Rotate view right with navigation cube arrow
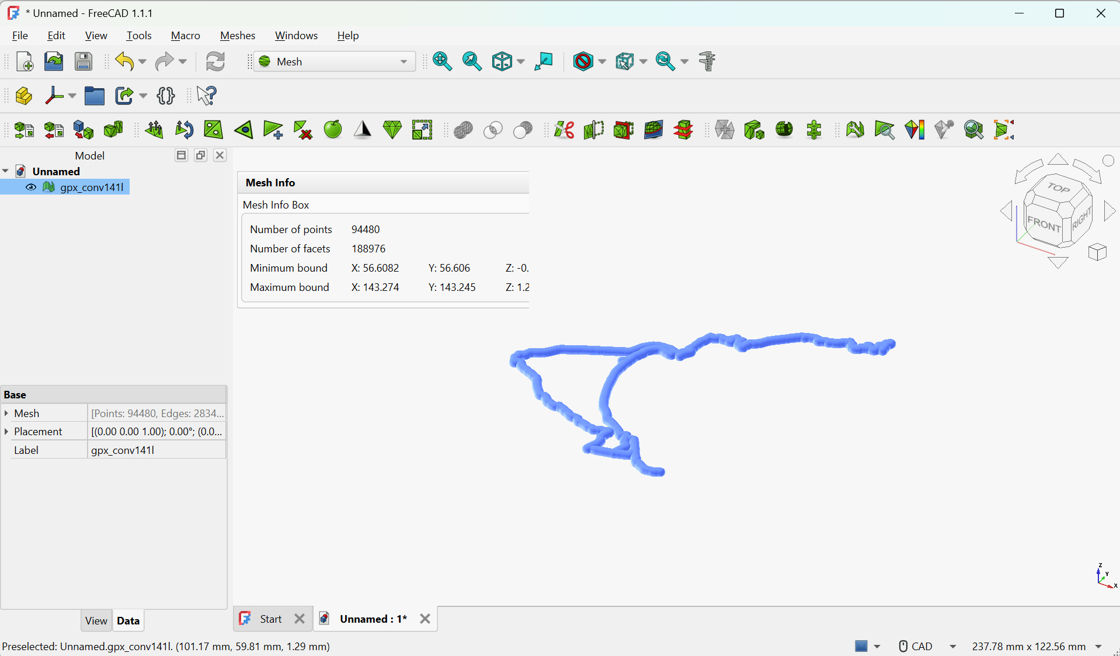The width and height of the screenshot is (1120, 656). click(1109, 211)
